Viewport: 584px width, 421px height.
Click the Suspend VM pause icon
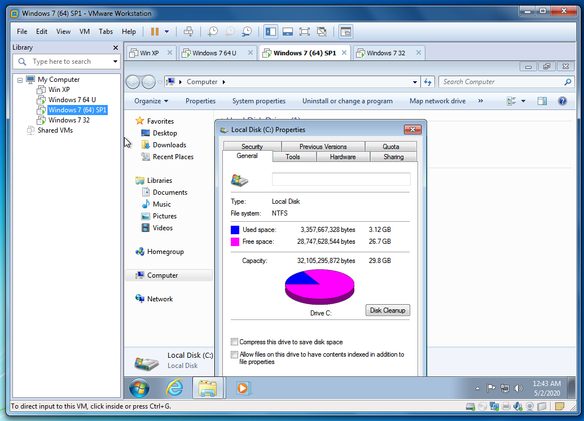pos(154,32)
